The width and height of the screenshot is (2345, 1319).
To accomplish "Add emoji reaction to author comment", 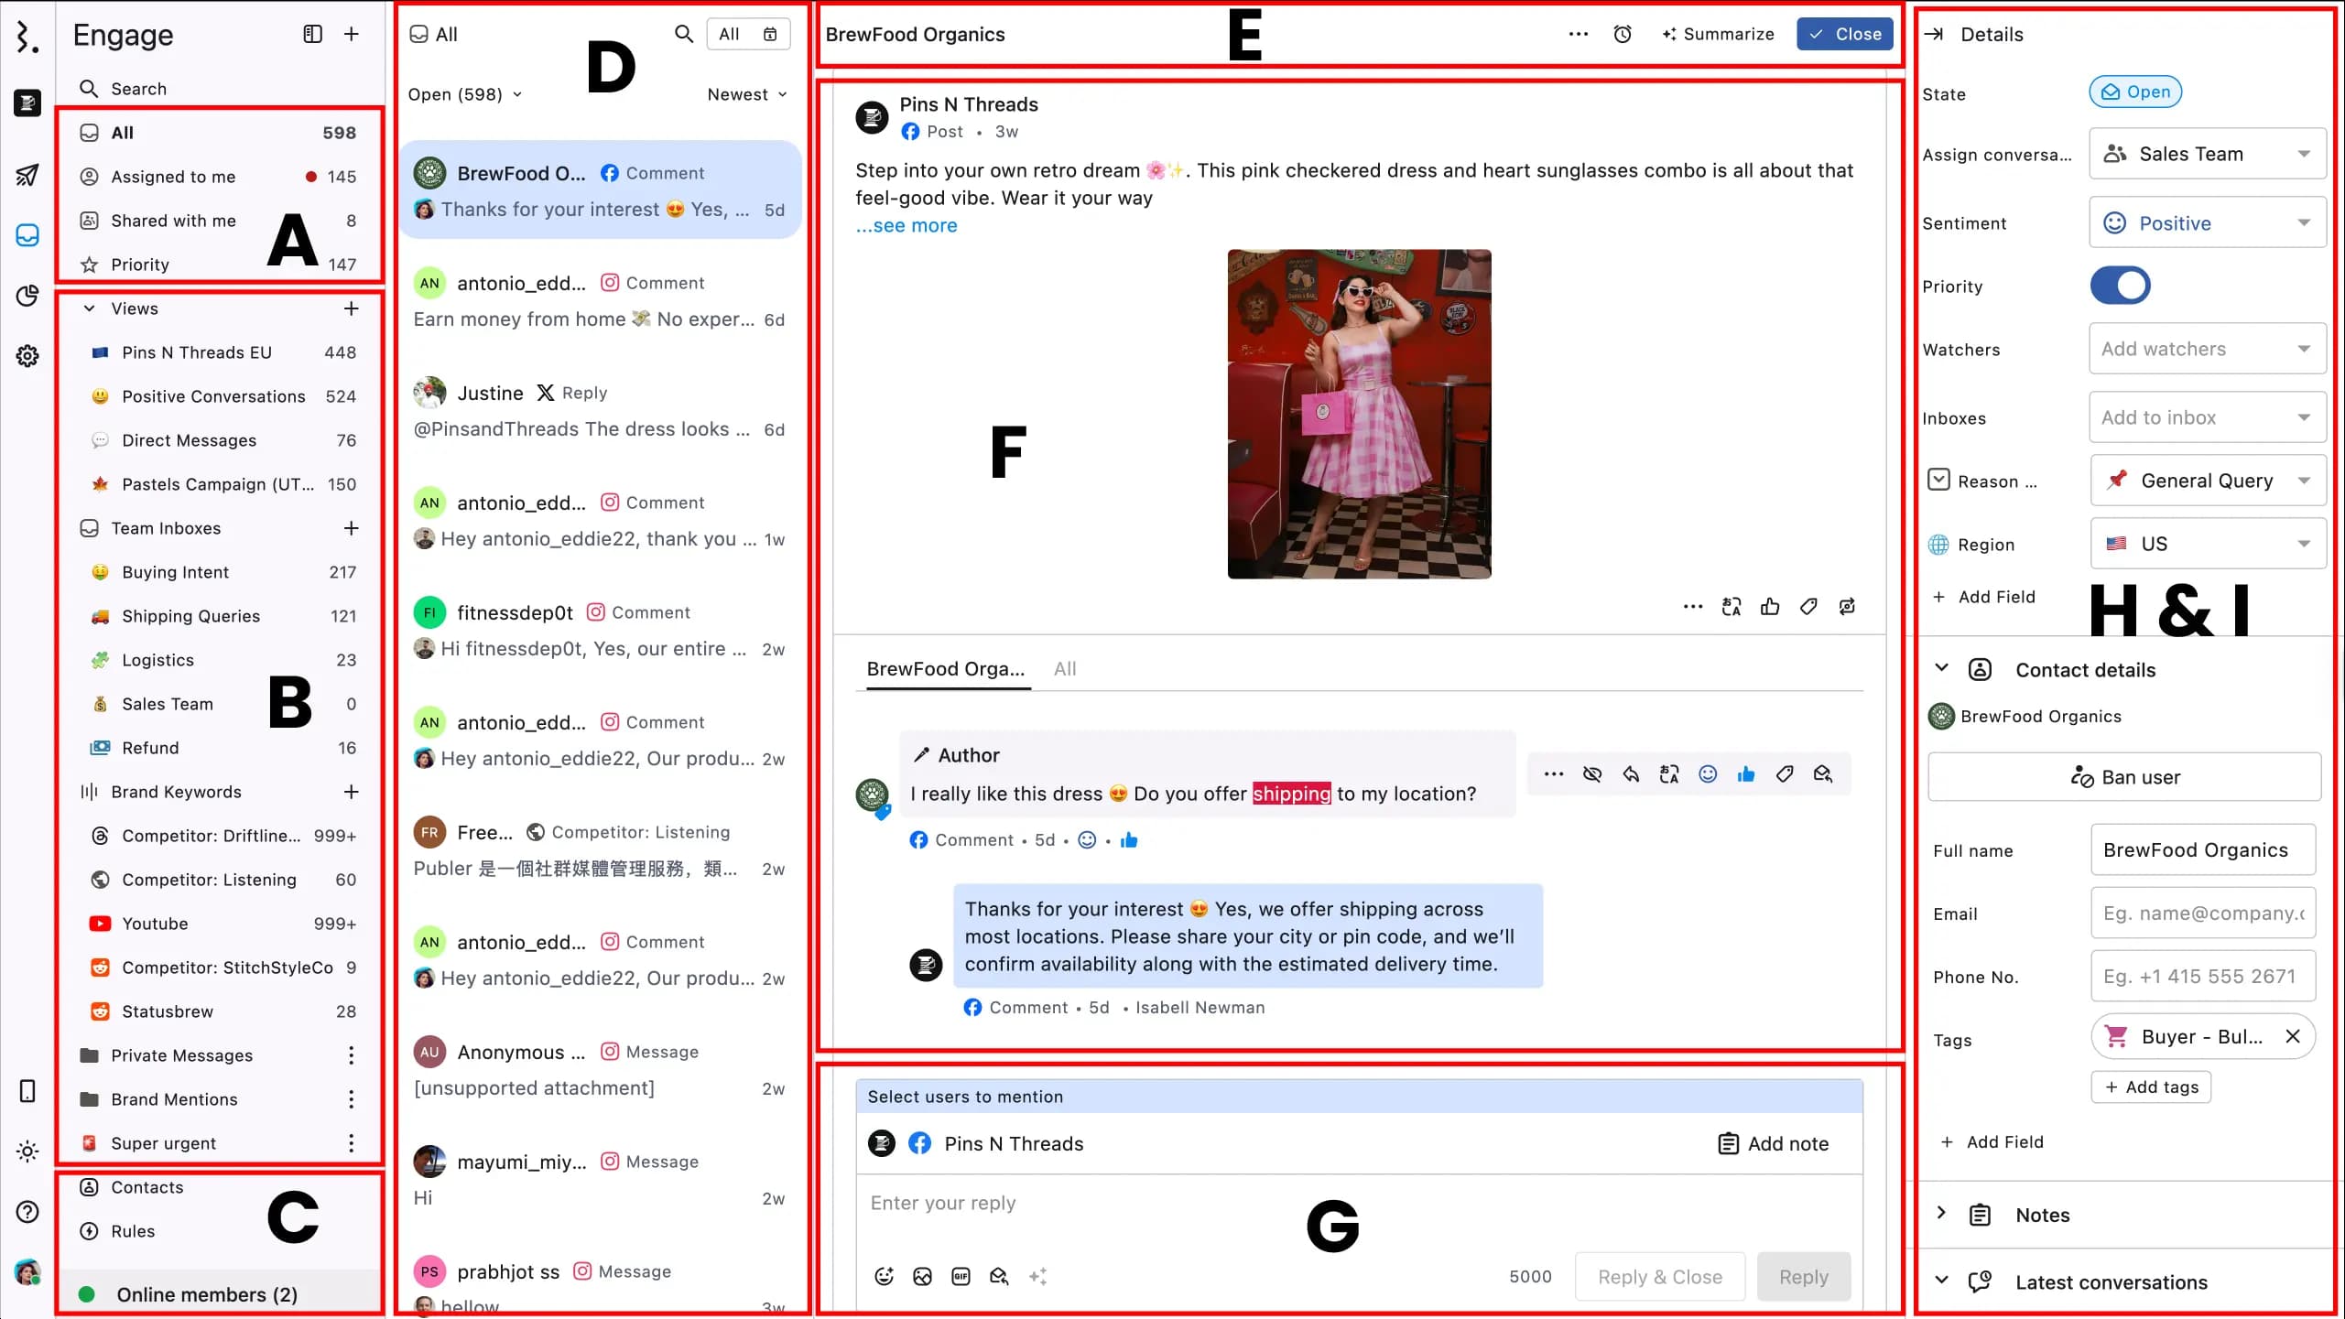I will pos(1708,774).
